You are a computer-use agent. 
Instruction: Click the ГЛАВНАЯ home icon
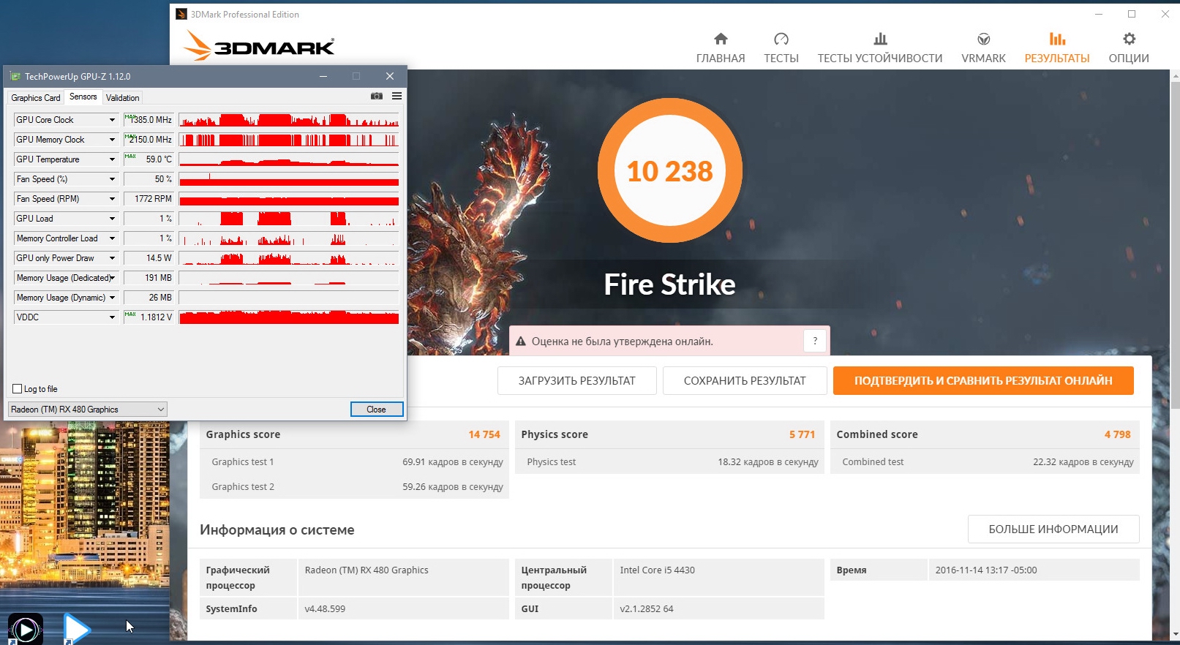pos(721,39)
